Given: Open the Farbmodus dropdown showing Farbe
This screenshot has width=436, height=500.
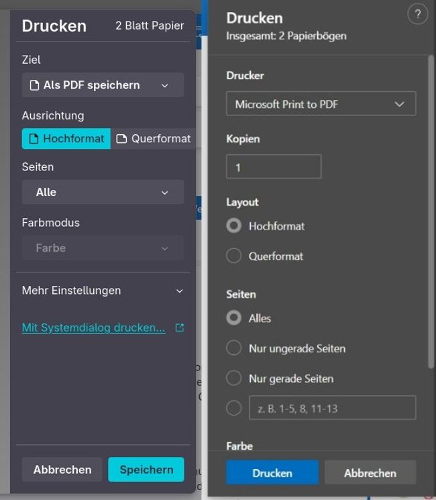Looking at the screenshot, I should tap(103, 248).
